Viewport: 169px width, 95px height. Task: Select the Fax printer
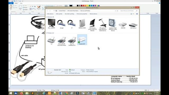tap(51, 40)
